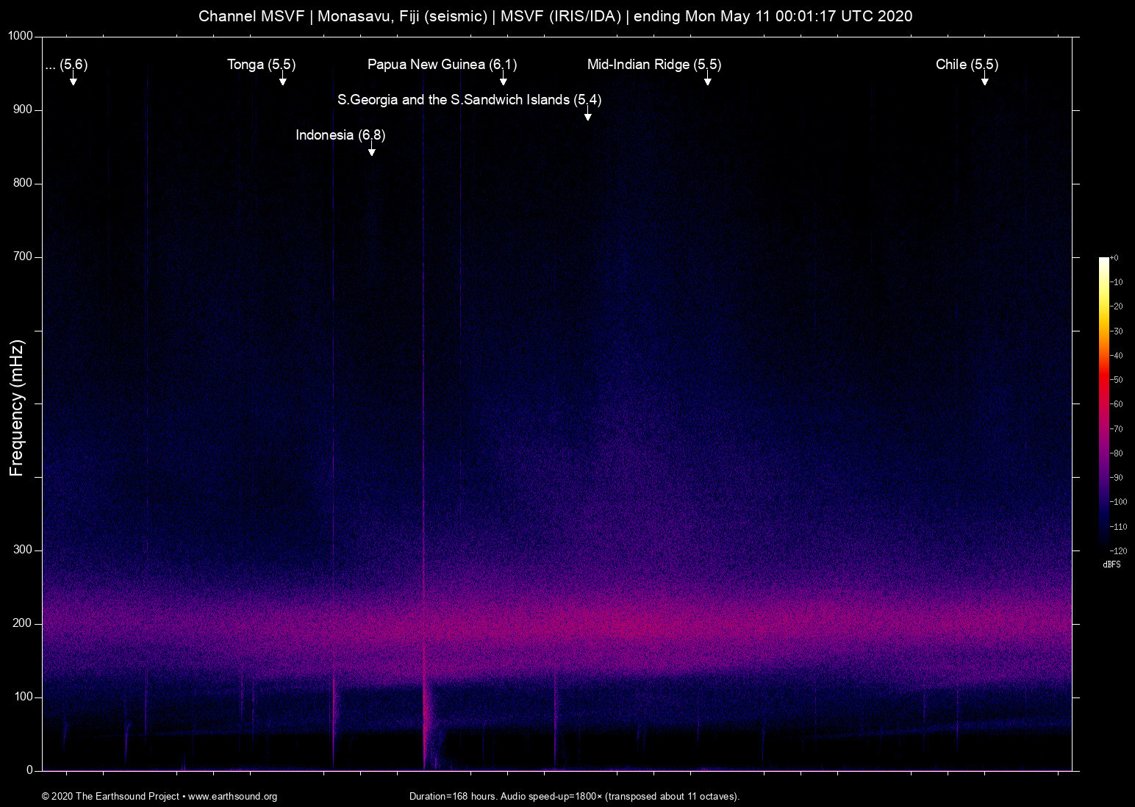Click the truncated '... (5.6)' event label
The width and height of the screenshot is (1135, 807).
pos(66,65)
